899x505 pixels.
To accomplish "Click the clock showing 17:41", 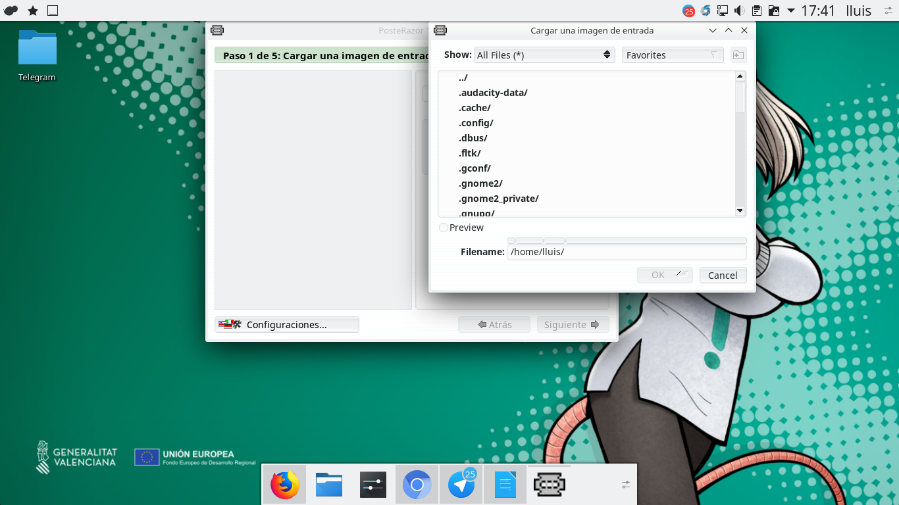I will [818, 11].
